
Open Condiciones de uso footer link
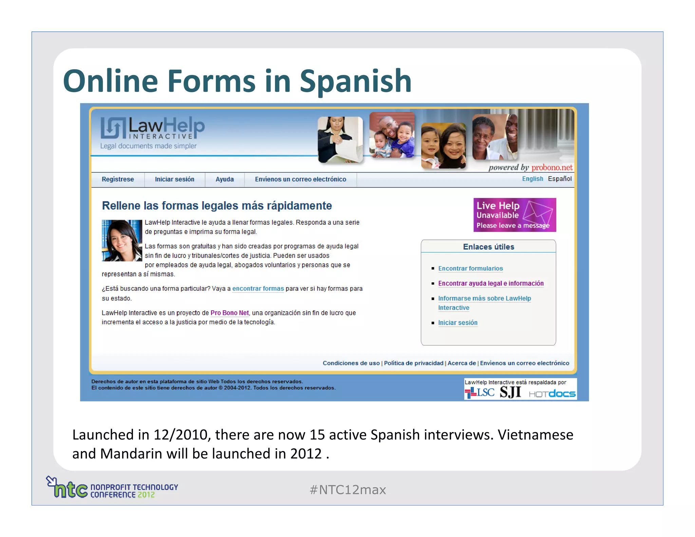(x=351, y=363)
